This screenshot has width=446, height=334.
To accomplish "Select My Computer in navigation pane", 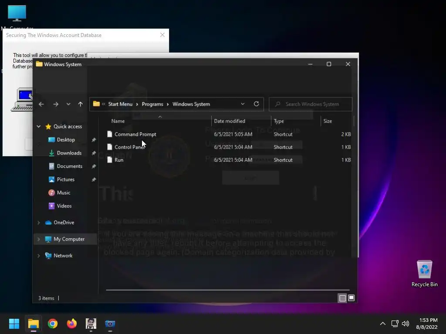I will point(69,239).
